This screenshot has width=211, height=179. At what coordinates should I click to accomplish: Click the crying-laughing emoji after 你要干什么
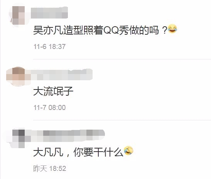[128, 150]
